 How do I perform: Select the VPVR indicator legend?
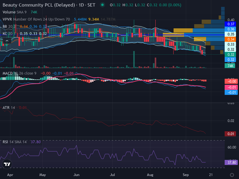tap(36, 19)
